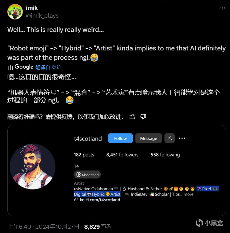Click the thumbs up translation feedback icon
The image size is (230, 233).
point(132,117)
